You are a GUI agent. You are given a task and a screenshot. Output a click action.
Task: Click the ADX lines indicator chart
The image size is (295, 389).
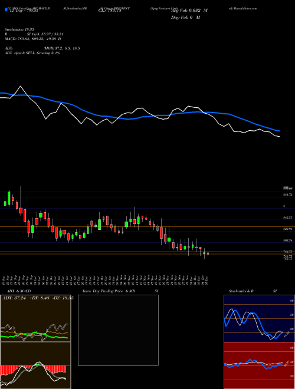coord(35,318)
